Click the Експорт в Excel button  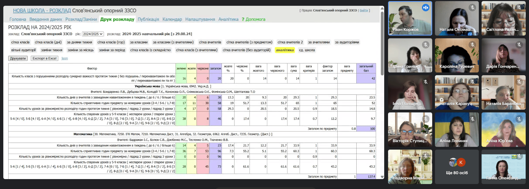44,58
